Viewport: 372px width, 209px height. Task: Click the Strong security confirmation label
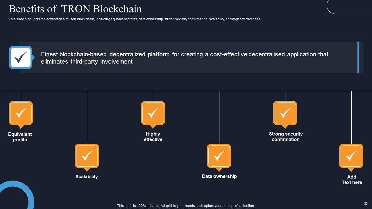click(286, 137)
